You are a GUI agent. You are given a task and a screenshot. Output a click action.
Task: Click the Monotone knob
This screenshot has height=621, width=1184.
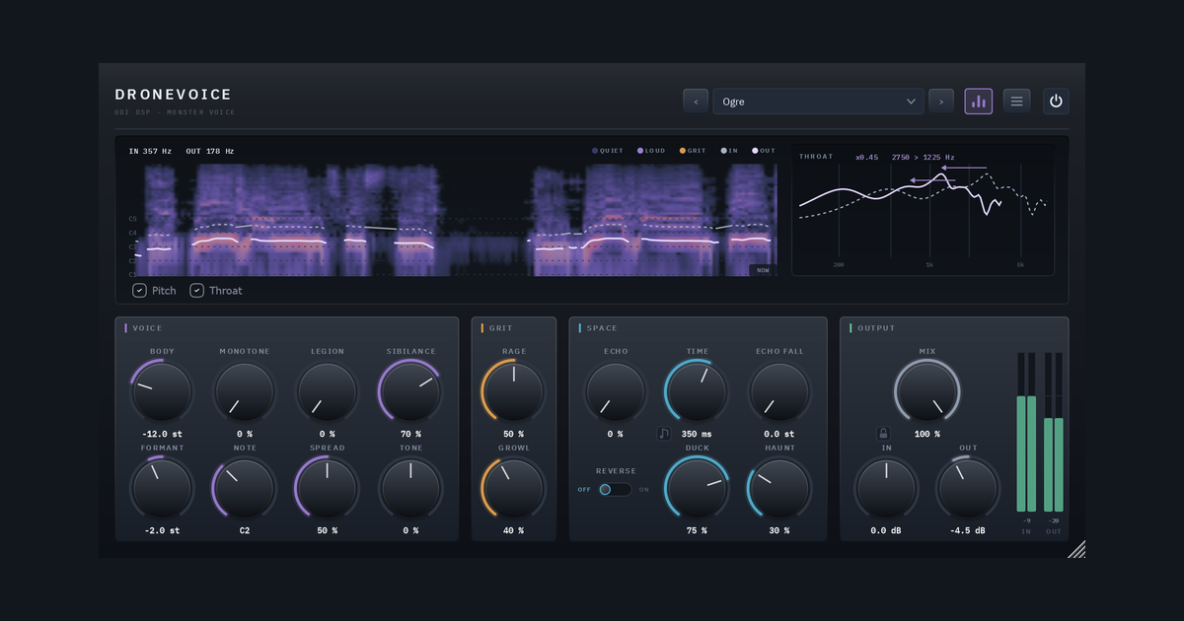tap(245, 391)
